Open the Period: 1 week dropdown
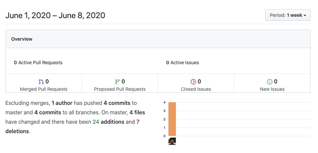This screenshot has height=153, width=318. tap(288, 15)
